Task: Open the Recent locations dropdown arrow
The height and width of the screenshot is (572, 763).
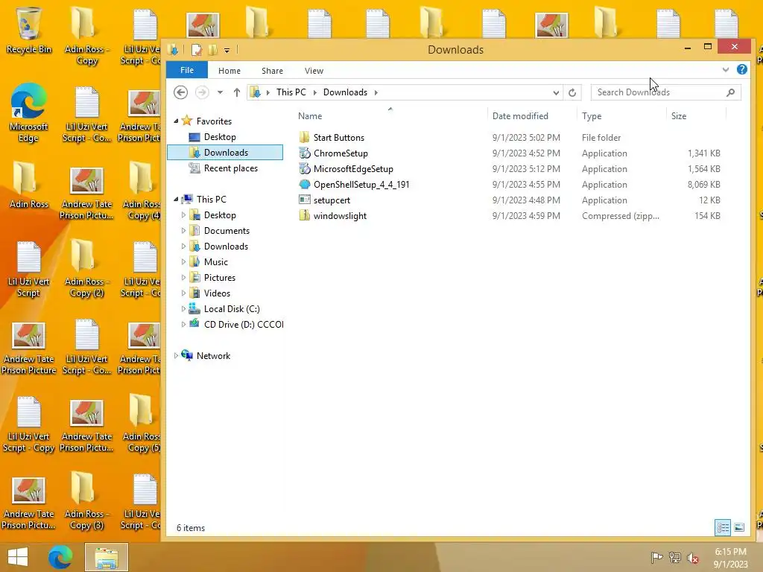Action: coord(220,92)
